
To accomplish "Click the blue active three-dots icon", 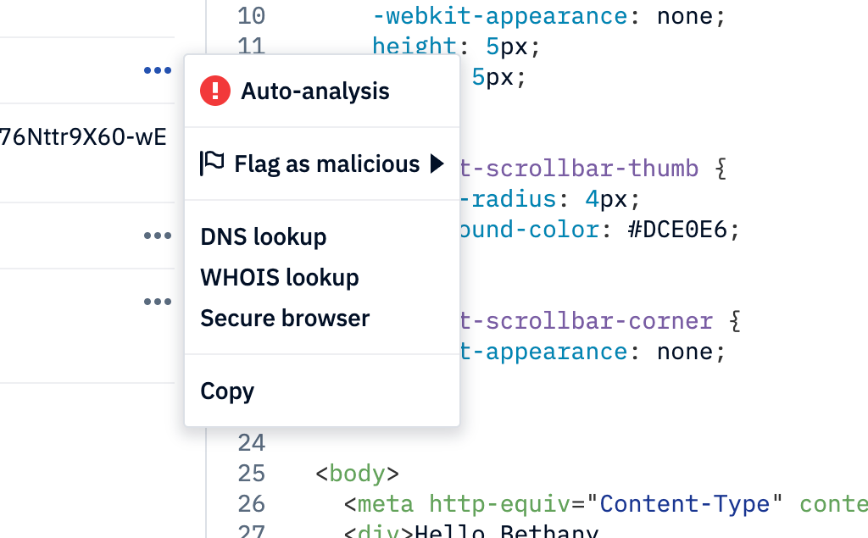I will click(x=158, y=70).
